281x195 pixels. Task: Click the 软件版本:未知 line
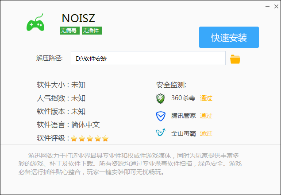pos(61,111)
